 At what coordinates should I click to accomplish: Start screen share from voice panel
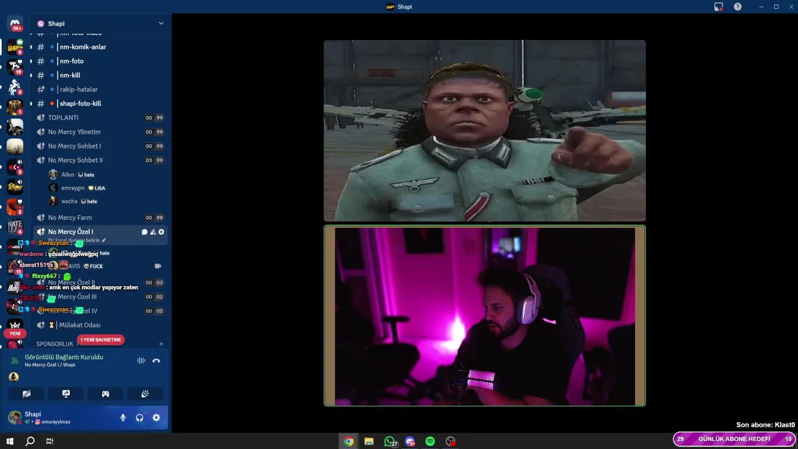point(66,393)
